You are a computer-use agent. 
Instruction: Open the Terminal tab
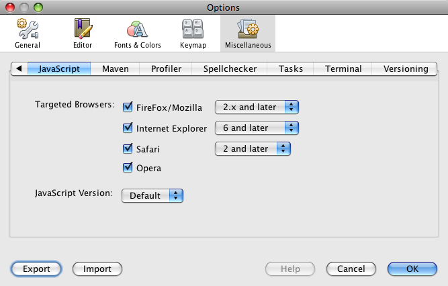[343, 68]
